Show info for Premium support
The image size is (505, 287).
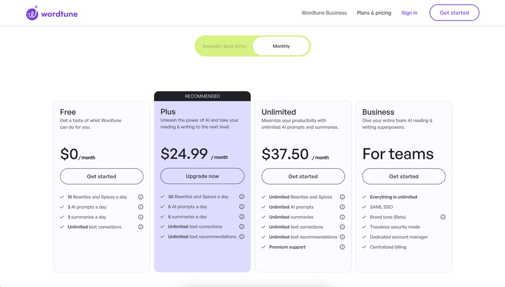tap(342, 247)
